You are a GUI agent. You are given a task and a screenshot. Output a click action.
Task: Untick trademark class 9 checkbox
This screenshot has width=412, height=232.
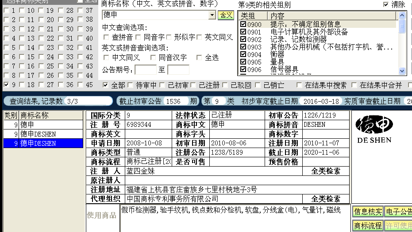pyautogui.click(x=7, y=84)
